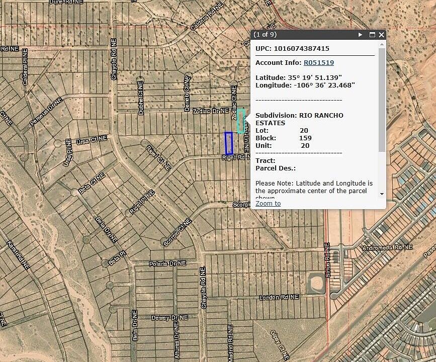Screen dimensions: 436x362
Task: Open account info link R051519
Action: 318,63
